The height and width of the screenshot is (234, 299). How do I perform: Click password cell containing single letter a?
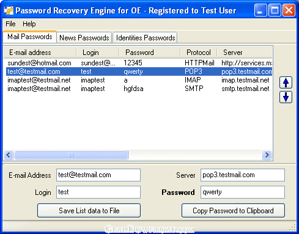125,80
